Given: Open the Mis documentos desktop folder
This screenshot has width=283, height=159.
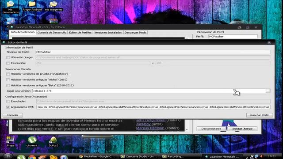Looking at the screenshot, I should click(x=10, y=7).
